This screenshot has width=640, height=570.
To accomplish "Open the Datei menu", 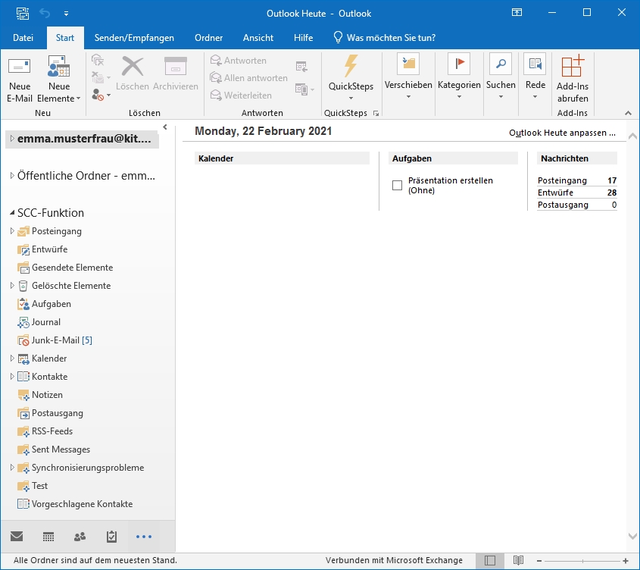I will click(x=23, y=38).
